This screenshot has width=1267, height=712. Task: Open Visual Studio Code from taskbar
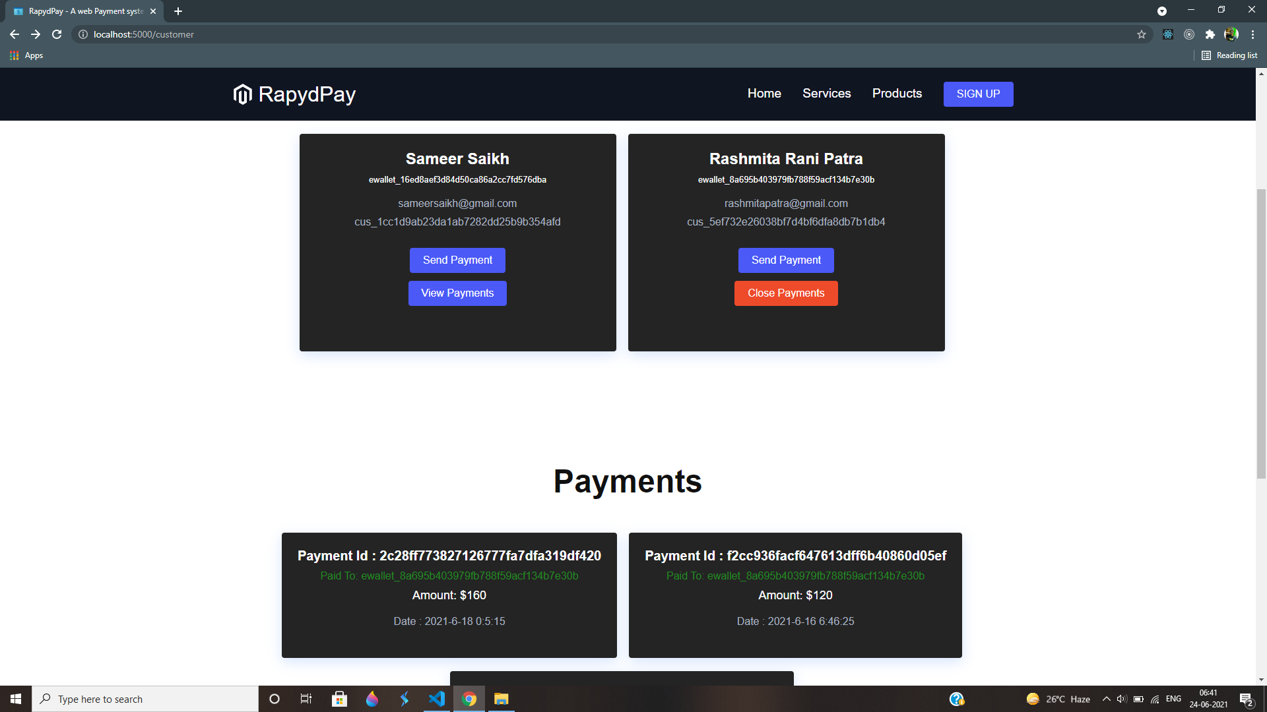pos(436,699)
